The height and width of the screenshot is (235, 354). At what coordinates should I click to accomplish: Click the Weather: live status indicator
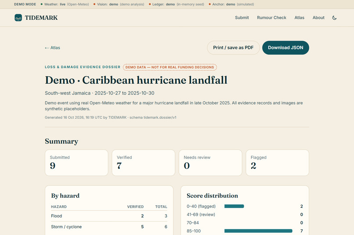(65, 4)
